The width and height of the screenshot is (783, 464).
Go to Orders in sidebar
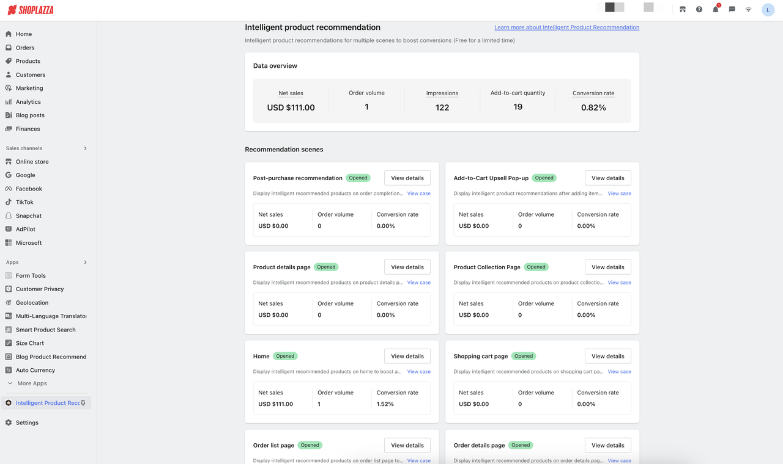[25, 48]
